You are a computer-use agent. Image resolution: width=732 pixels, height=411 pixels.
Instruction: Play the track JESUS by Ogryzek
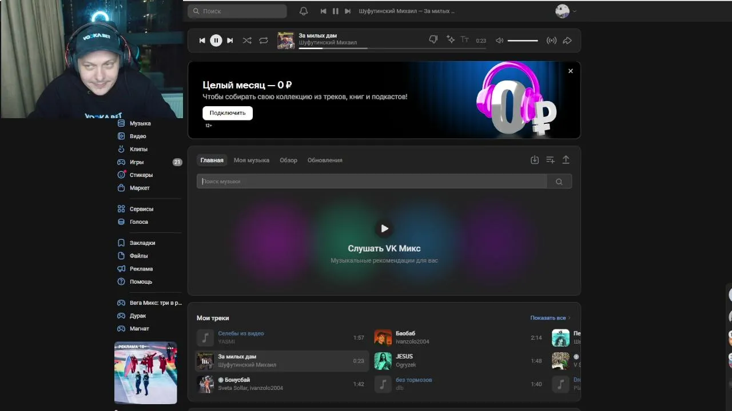pos(459,361)
